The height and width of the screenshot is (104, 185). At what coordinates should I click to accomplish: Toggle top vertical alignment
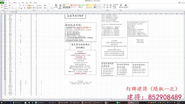point(28,5)
